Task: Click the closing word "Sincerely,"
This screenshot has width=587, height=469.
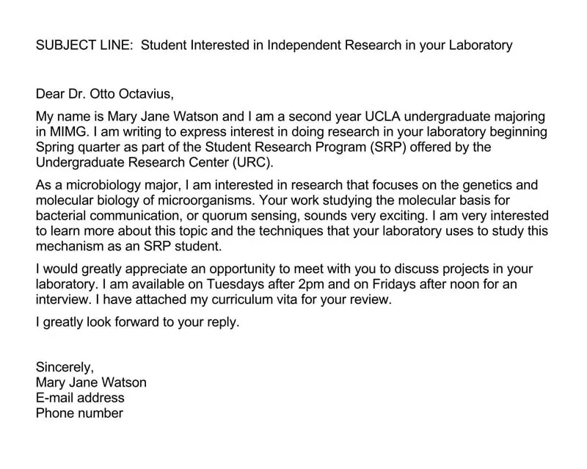Action: (65, 368)
